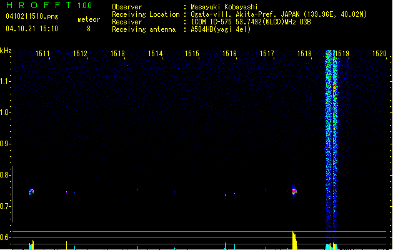
Task: Click the kHz axis unit label
Action: 6,51
